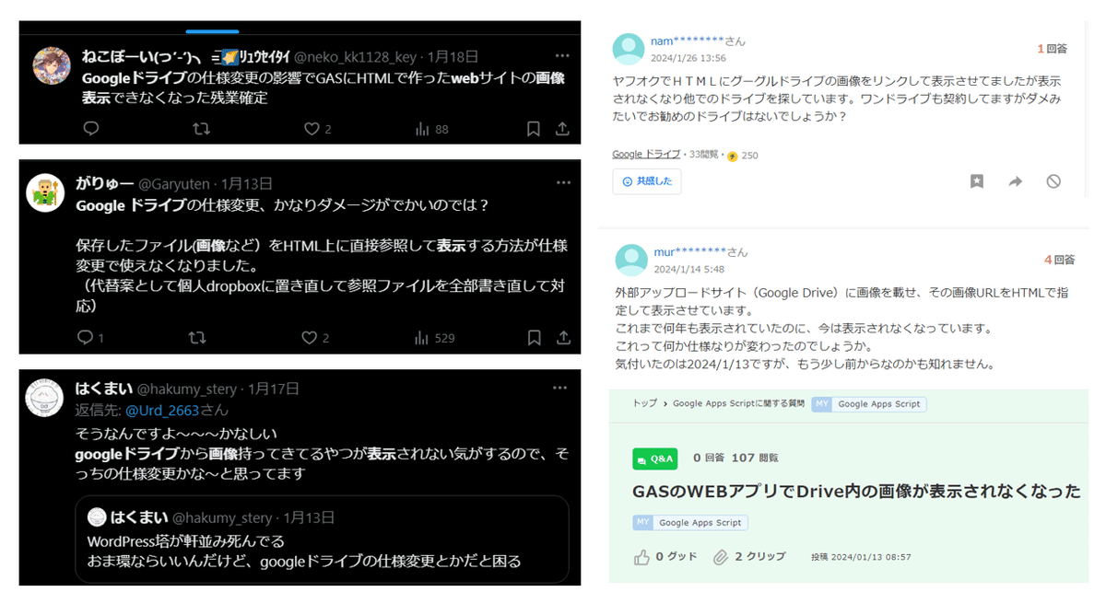Share the Garyuten tweet via upload icon
Viewport: 1106px width, 592px height.
[x=563, y=338]
